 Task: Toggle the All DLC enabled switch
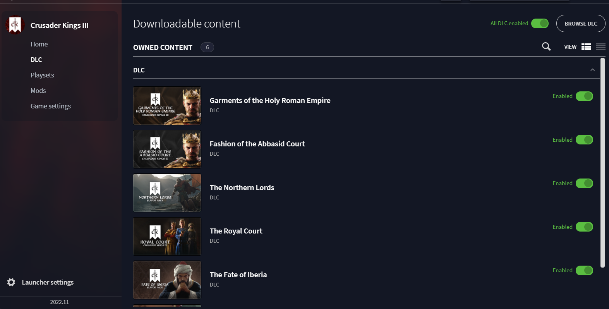(x=540, y=24)
